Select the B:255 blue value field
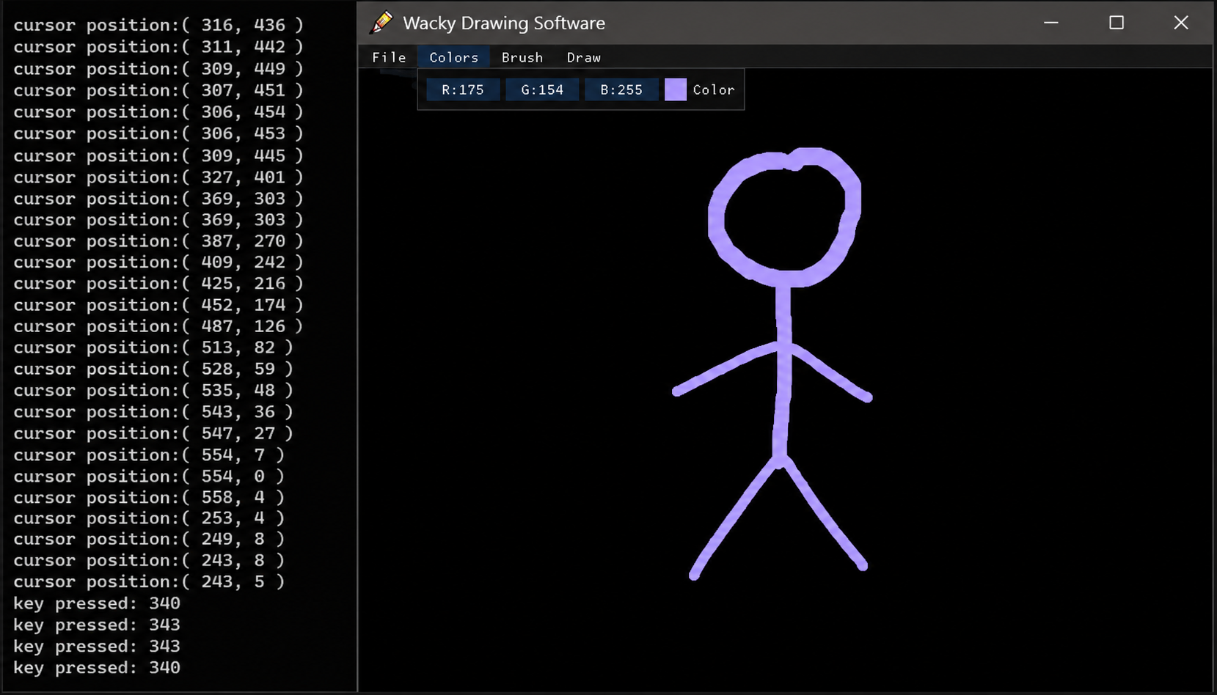Screen dimensions: 1217x695 (x=621, y=89)
